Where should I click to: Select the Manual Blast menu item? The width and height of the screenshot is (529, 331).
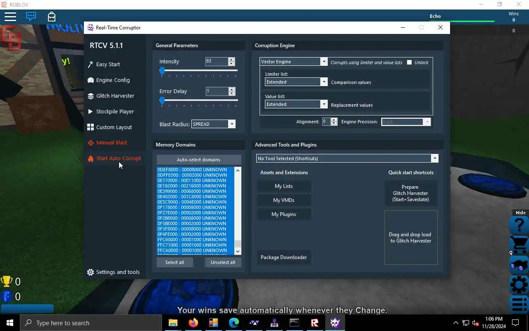tap(112, 143)
